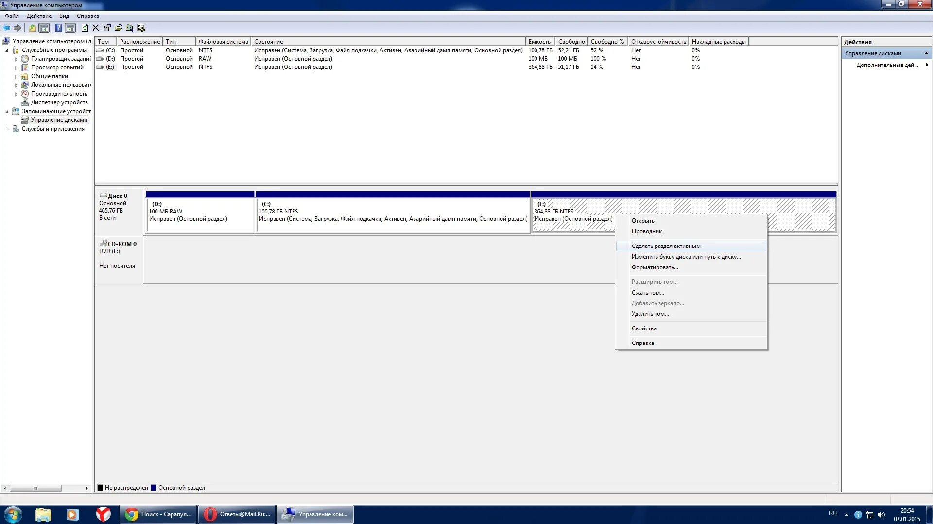Click the blue Back arrow in toolbar

(x=6, y=28)
